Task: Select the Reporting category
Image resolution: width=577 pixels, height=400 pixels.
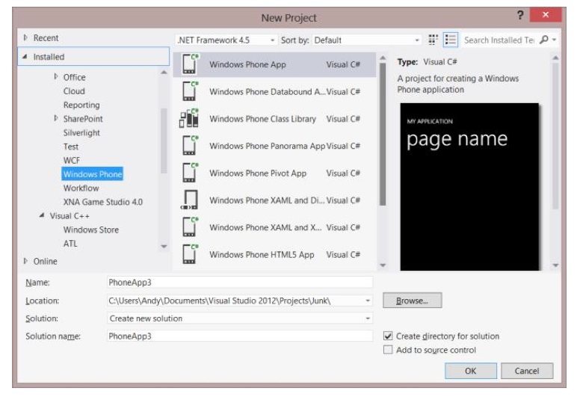Action: click(81, 105)
